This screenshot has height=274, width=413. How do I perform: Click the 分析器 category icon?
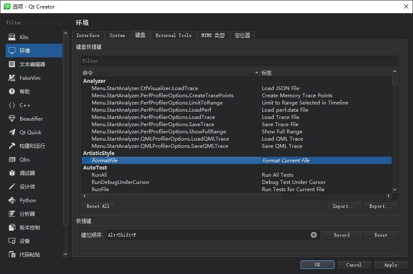pyautogui.click(x=12, y=214)
